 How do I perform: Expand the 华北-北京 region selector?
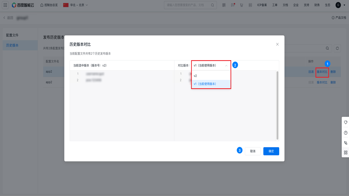point(76,5)
